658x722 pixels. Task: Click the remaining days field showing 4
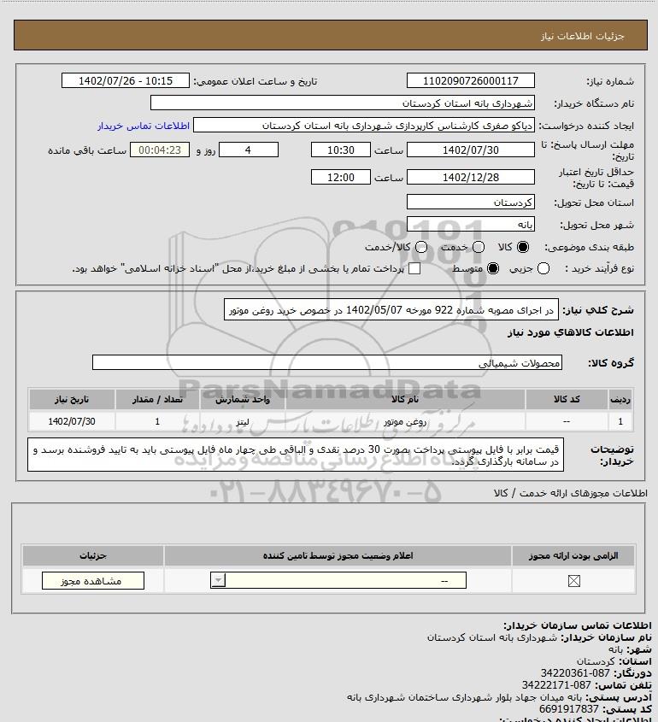(248, 150)
